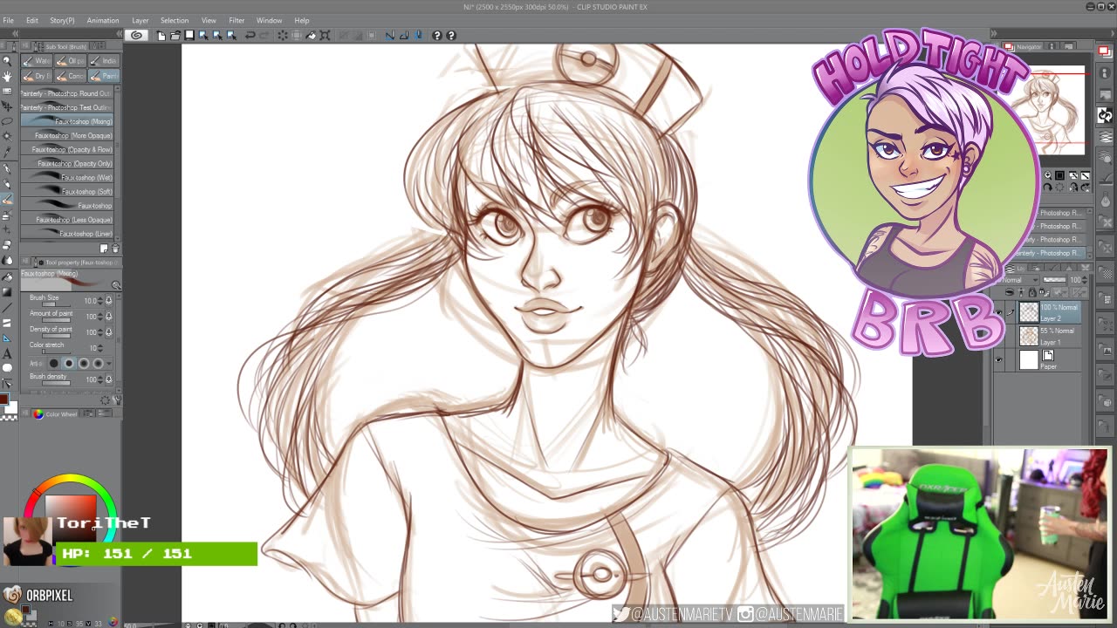Create a new file from toolbar
This screenshot has height=628, width=1117.
161,35
